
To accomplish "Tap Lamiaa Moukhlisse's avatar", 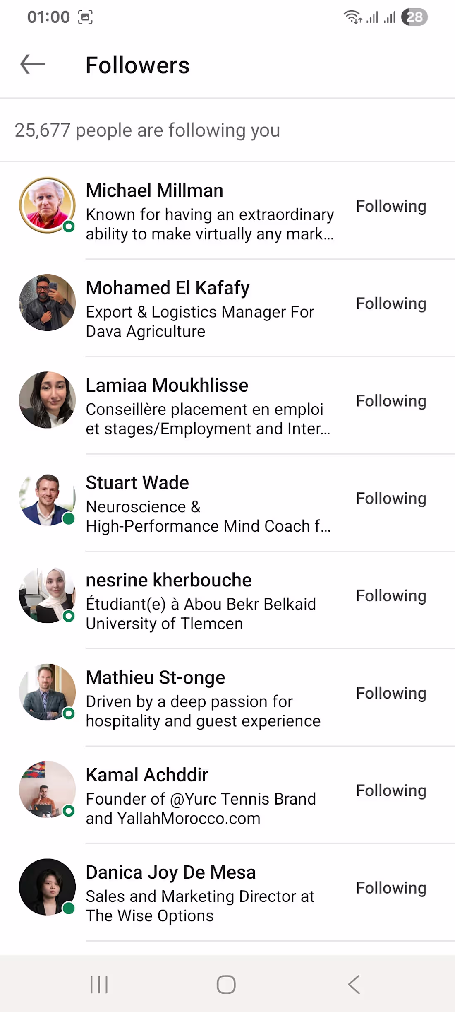I will [x=48, y=400].
